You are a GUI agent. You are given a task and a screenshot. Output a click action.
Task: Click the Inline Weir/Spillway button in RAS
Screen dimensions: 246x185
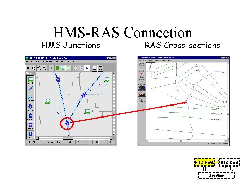tap(142, 93)
